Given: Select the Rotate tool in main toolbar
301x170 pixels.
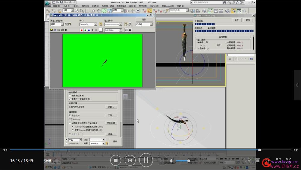Looking at the screenshot, I should tap(104, 11).
